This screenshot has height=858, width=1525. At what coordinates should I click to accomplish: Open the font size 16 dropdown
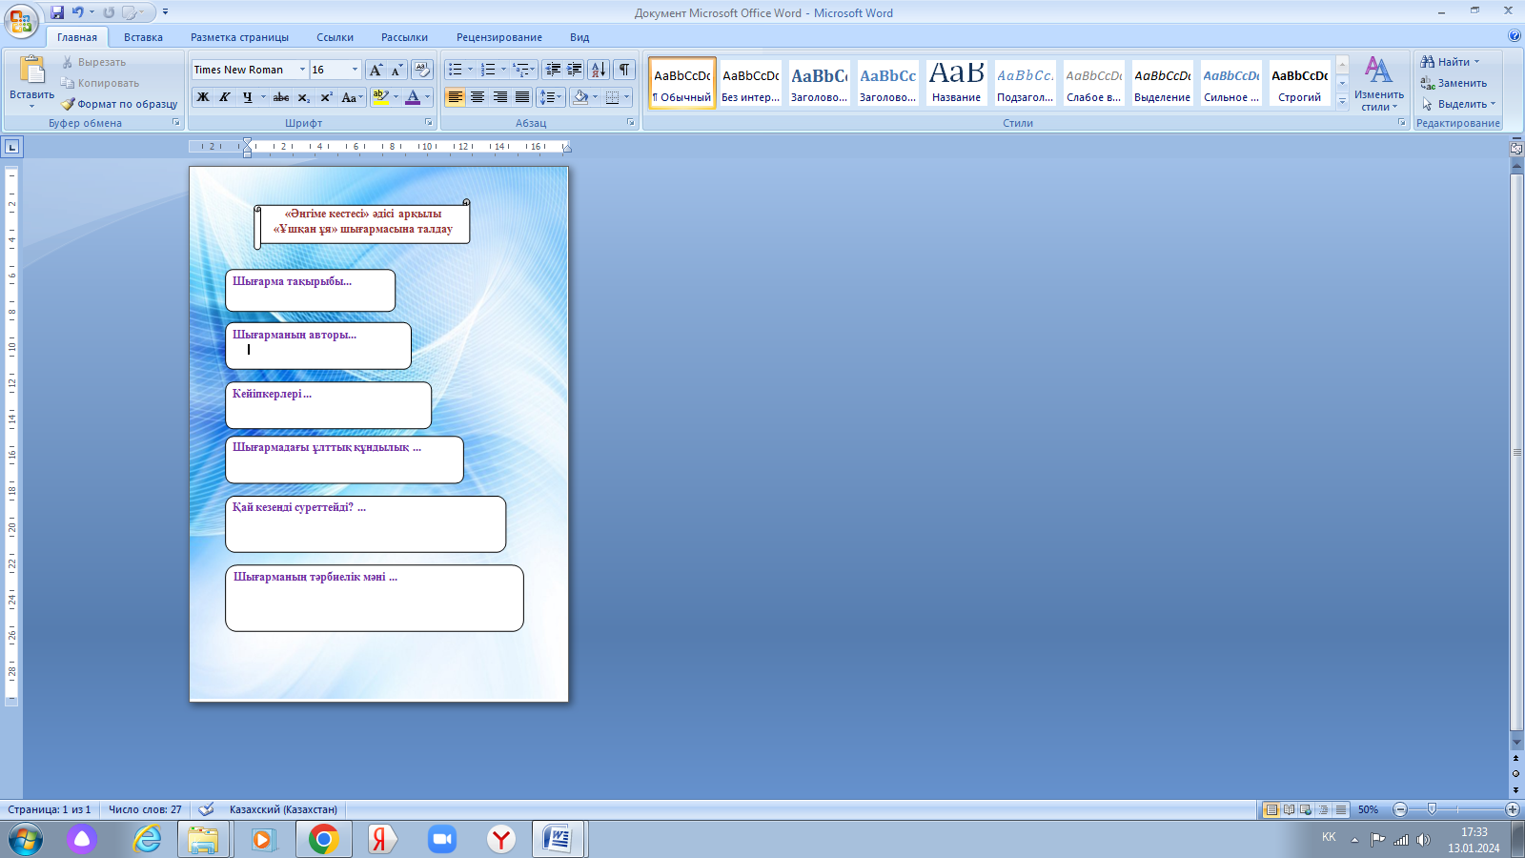pos(355,70)
